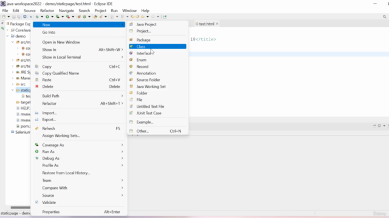Click the Project... wizard icon

pyautogui.click(x=131, y=31)
